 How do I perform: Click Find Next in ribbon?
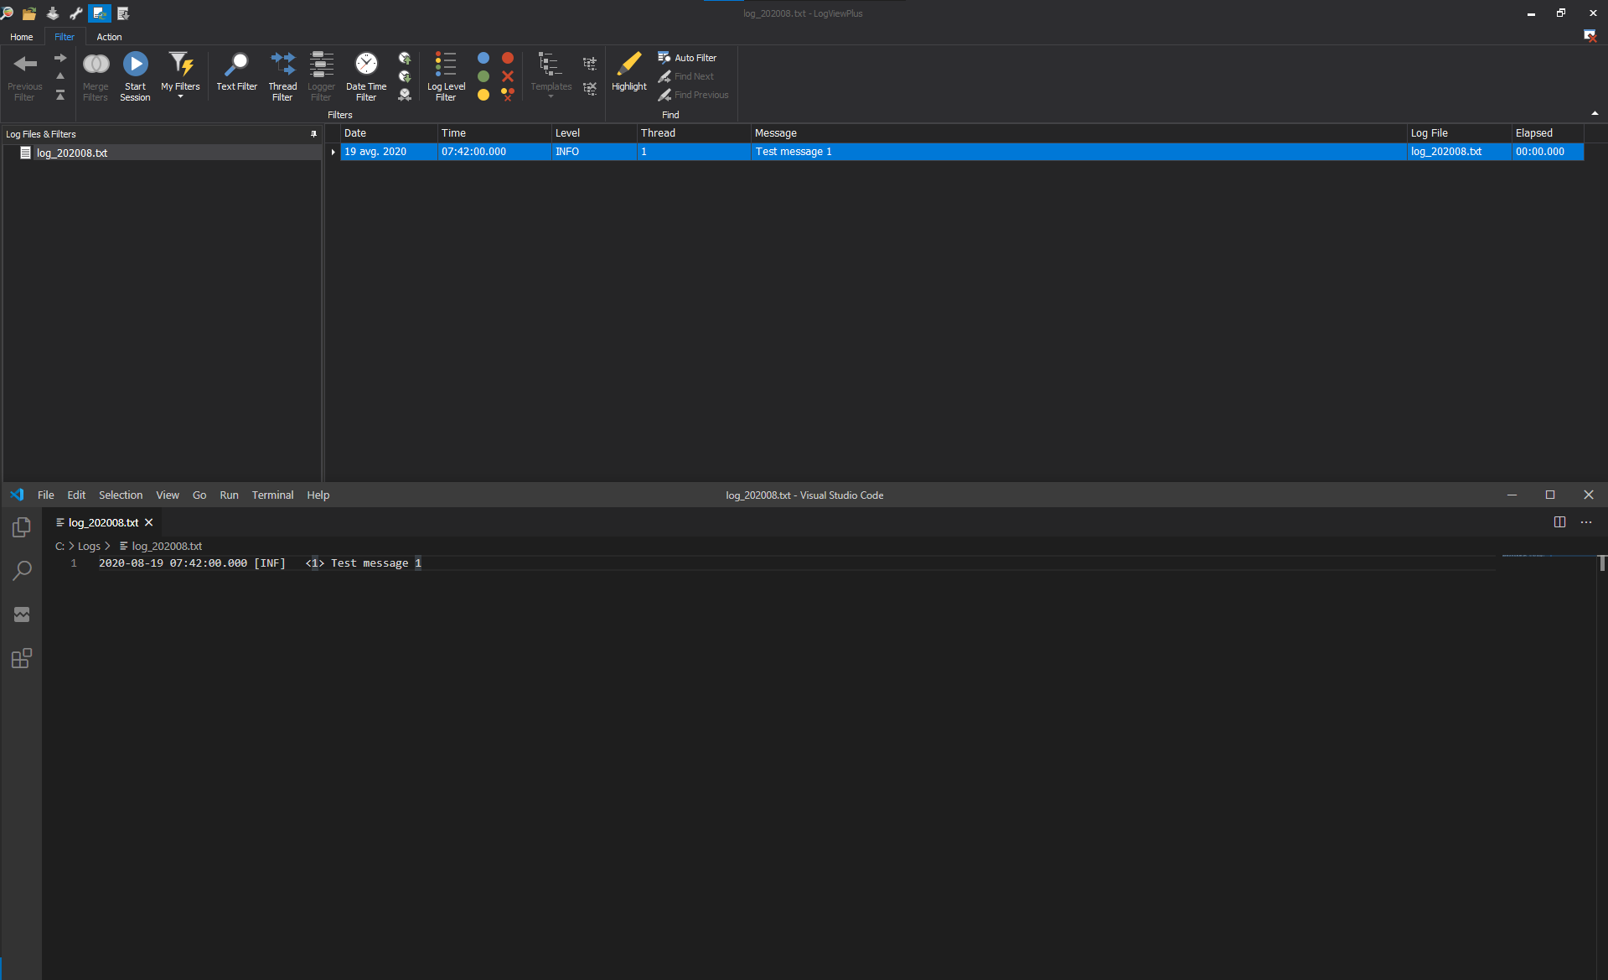tap(685, 76)
